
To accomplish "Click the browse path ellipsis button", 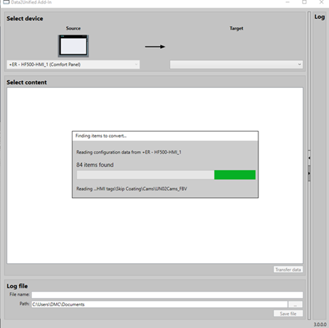I will (295, 304).
